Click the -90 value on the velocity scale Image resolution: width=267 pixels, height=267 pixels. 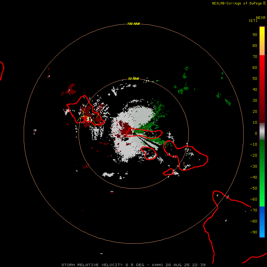(x=254, y=232)
